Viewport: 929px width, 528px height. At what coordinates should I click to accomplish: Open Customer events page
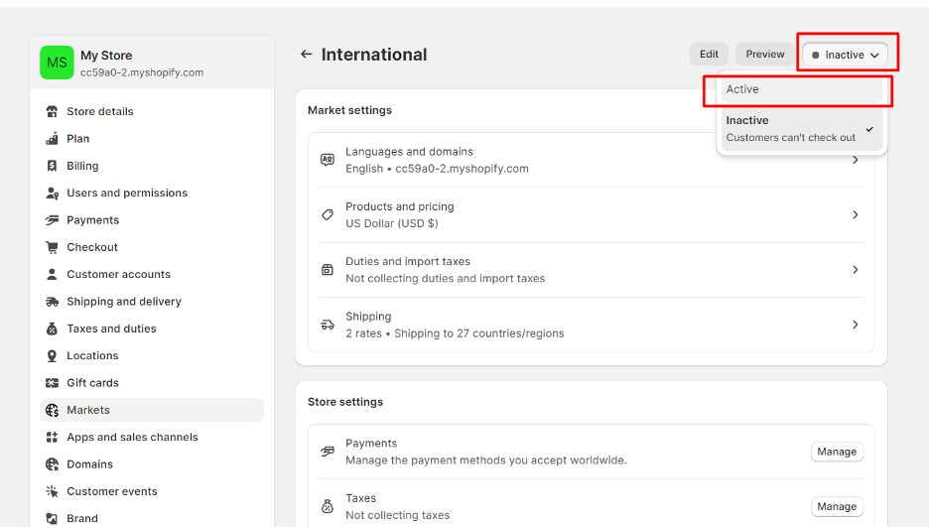coord(152,491)
